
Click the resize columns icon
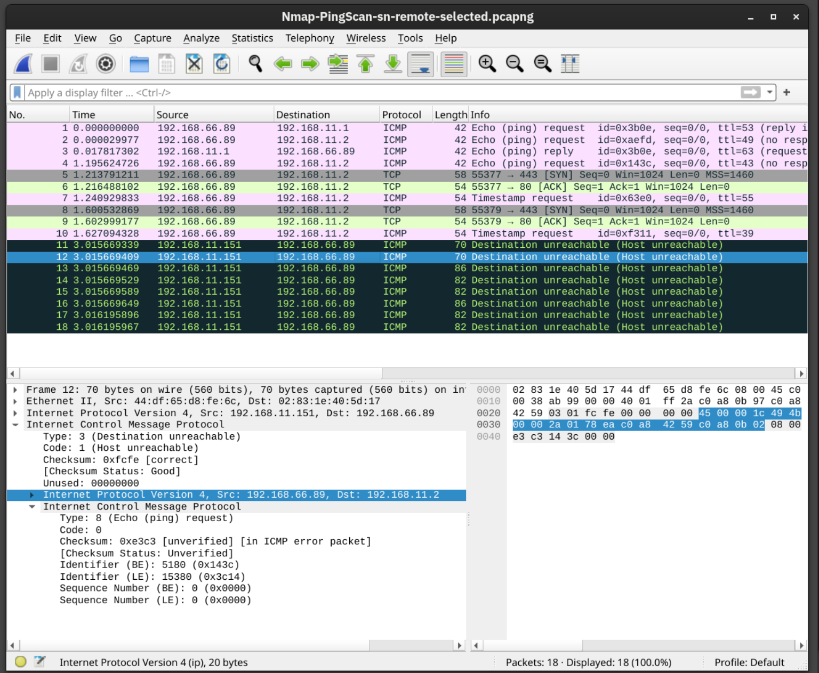(x=570, y=64)
